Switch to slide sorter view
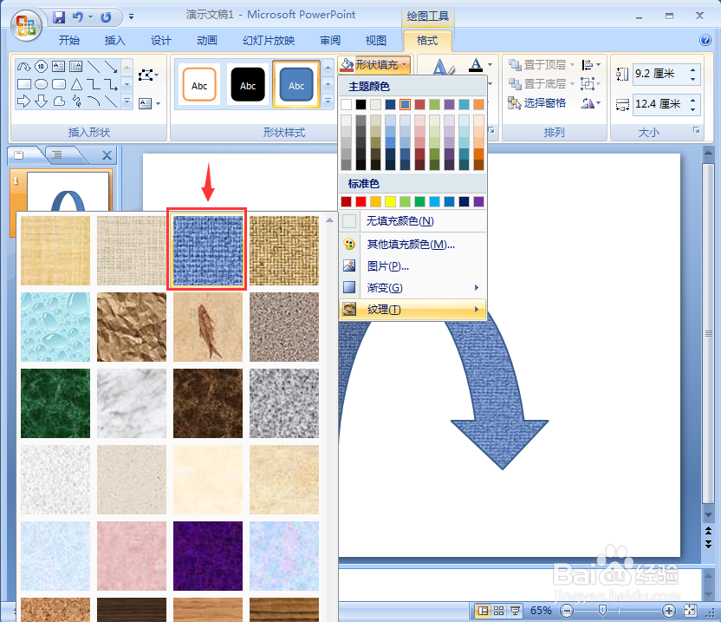 pos(498,611)
